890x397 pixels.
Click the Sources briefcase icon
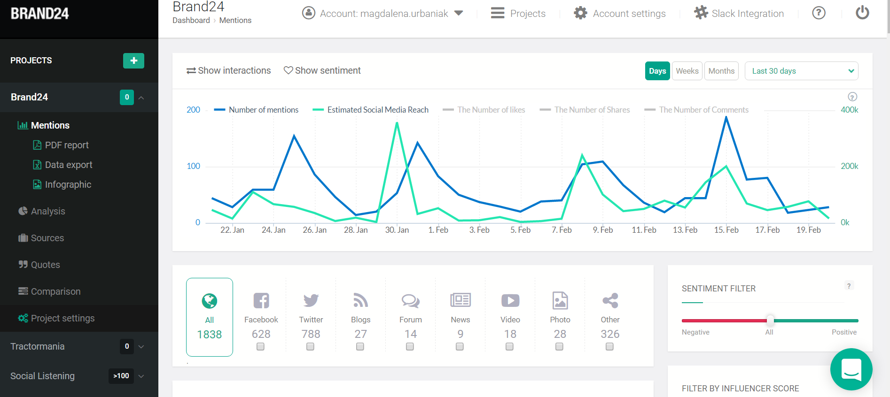[x=23, y=238]
